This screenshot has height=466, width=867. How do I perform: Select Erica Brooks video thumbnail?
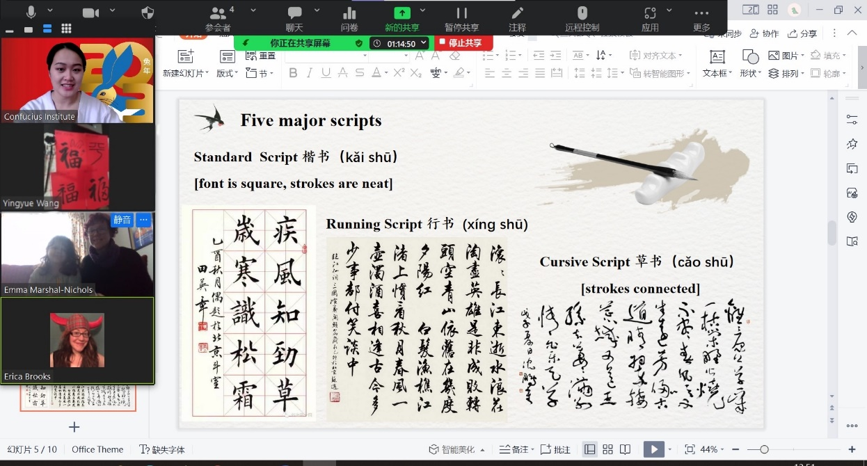click(77, 341)
